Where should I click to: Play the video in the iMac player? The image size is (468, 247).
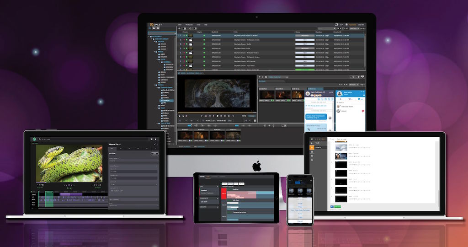[217, 116]
